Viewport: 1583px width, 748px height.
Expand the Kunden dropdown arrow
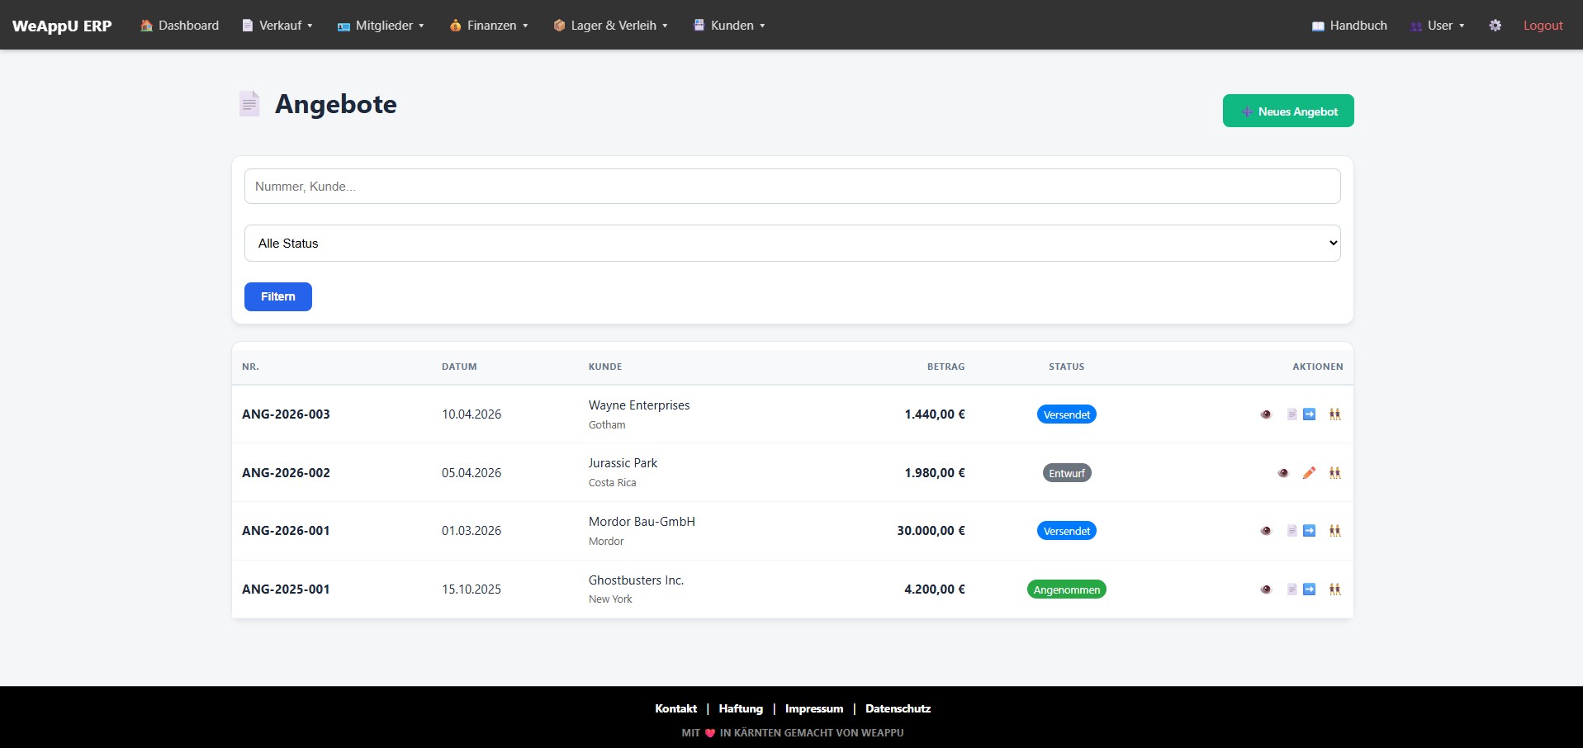tap(762, 26)
